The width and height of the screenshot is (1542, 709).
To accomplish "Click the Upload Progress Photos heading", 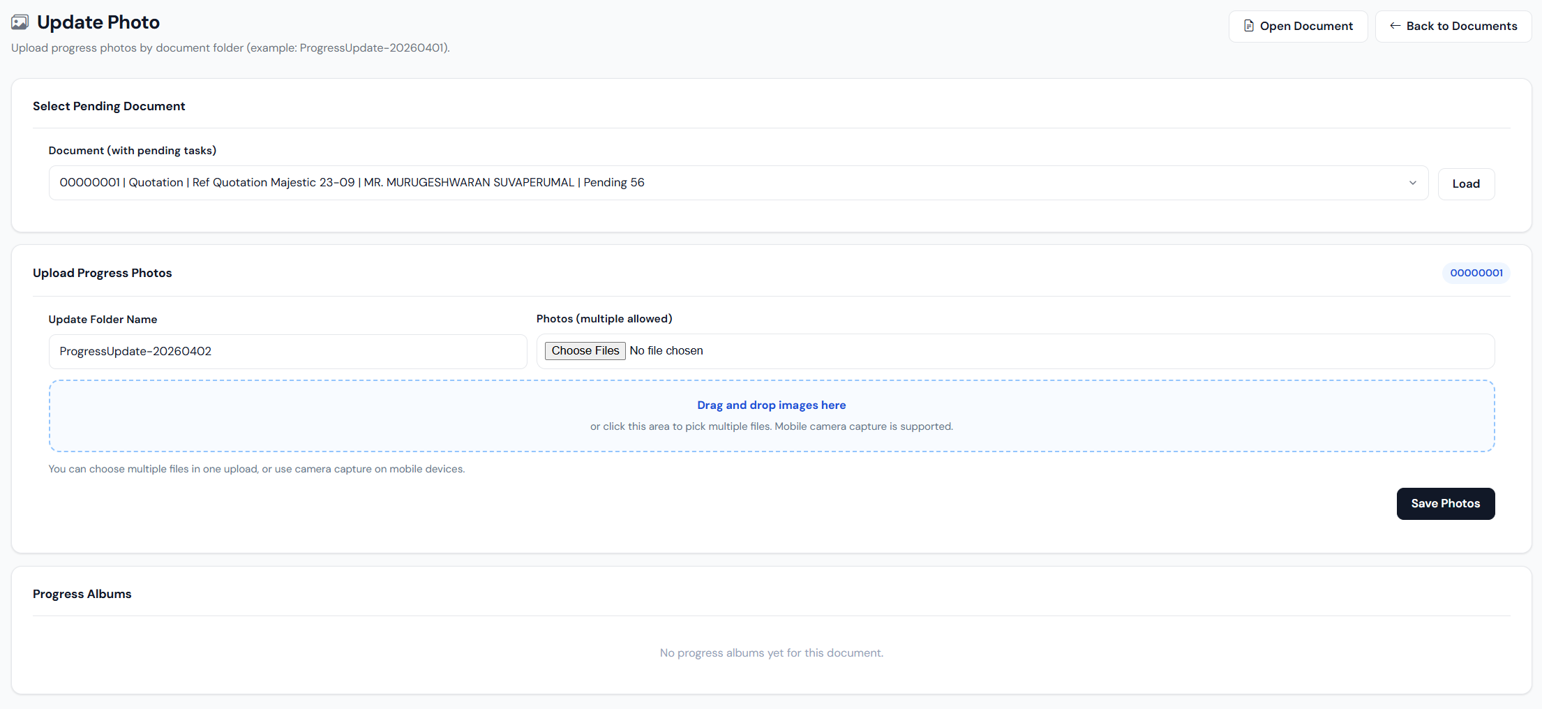I will [x=102, y=273].
